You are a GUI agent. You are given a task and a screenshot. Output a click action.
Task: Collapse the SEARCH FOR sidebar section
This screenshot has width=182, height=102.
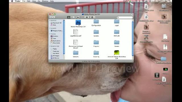(50, 46)
